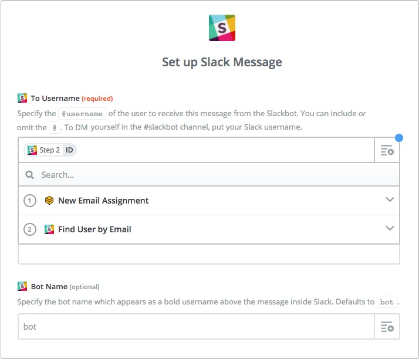Select New Email Assignment step row

coord(209,201)
